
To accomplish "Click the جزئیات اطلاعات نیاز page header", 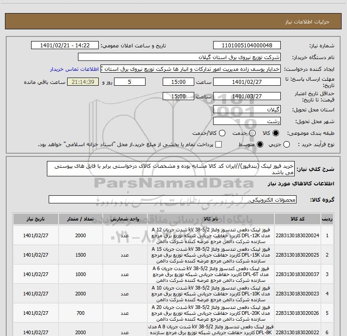I will pyautogui.click(x=307, y=22).
